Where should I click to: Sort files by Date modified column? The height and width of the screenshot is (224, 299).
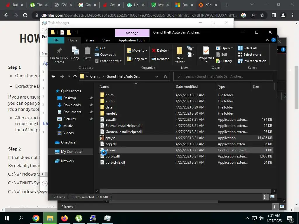[x=194, y=86]
